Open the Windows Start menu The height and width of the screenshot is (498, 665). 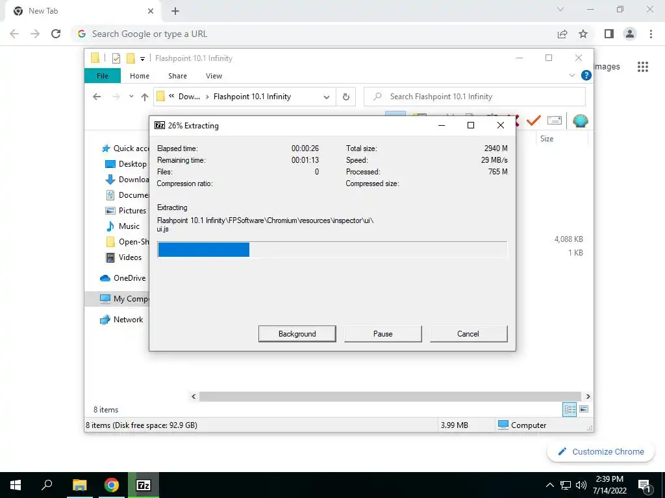(x=16, y=485)
